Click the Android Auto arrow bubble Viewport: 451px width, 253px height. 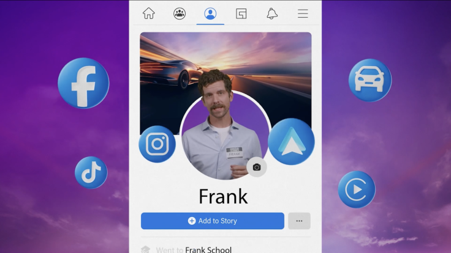291,141
